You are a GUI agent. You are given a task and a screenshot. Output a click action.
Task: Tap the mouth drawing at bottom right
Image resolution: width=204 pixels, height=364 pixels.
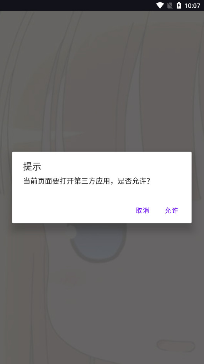pyautogui.click(x=176, y=345)
